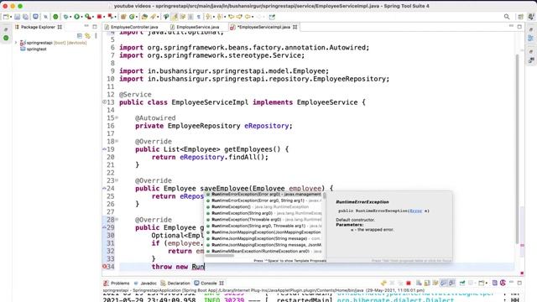Choose RuntimeException(Throwable arg0) proposal
537x302 pixels.
(263, 220)
